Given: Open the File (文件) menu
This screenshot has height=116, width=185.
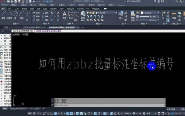Looking at the screenshot, I should [5, 5].
